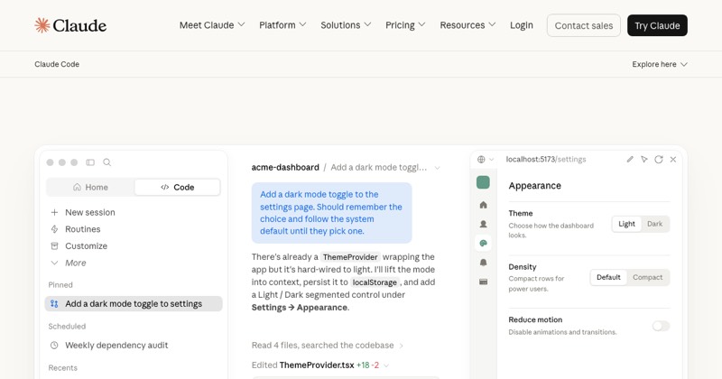Image resolution: width=722 pixels, height=379 pixels.
Task: Click the green square app icon in dashboard
Action: tap(483, 182)
